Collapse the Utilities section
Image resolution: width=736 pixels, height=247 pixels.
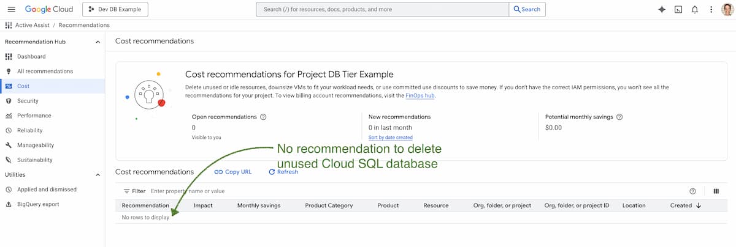click(98, 175)
